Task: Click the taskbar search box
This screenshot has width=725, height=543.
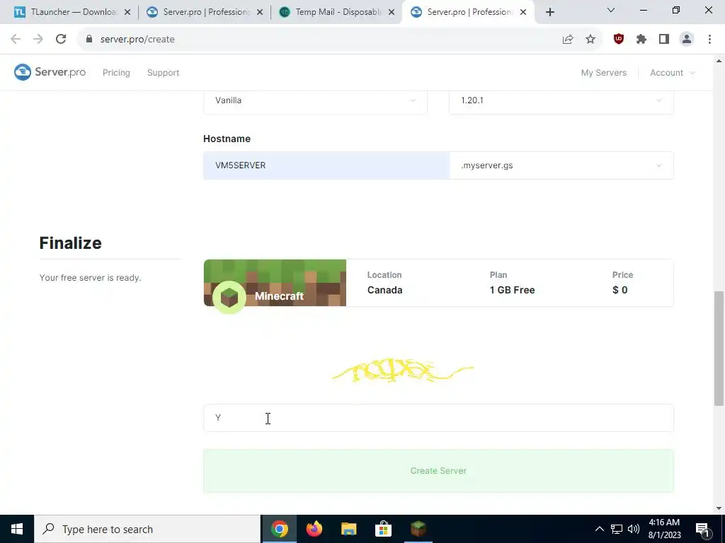Action: tap(147, 529)
